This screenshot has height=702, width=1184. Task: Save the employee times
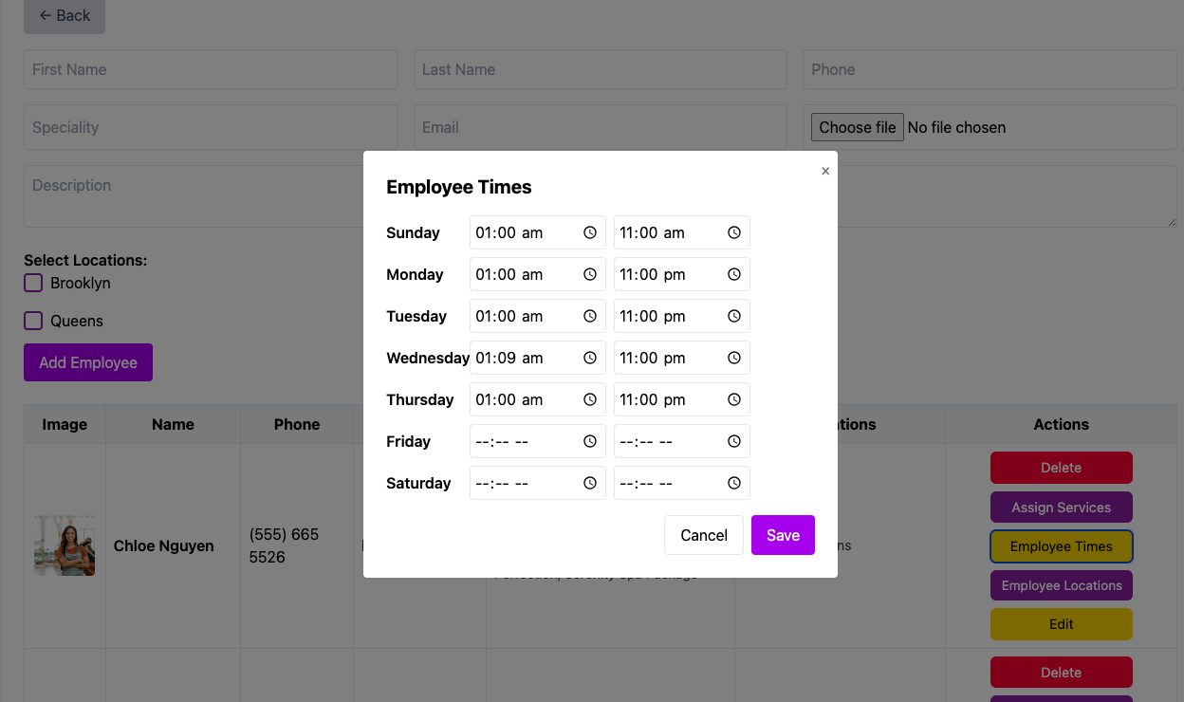point(783,535)
